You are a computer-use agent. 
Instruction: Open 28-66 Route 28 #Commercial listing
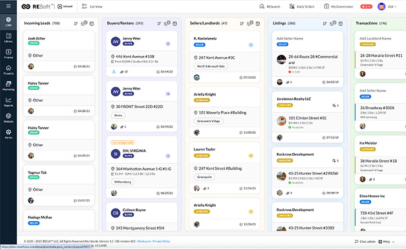coord(313,60)
